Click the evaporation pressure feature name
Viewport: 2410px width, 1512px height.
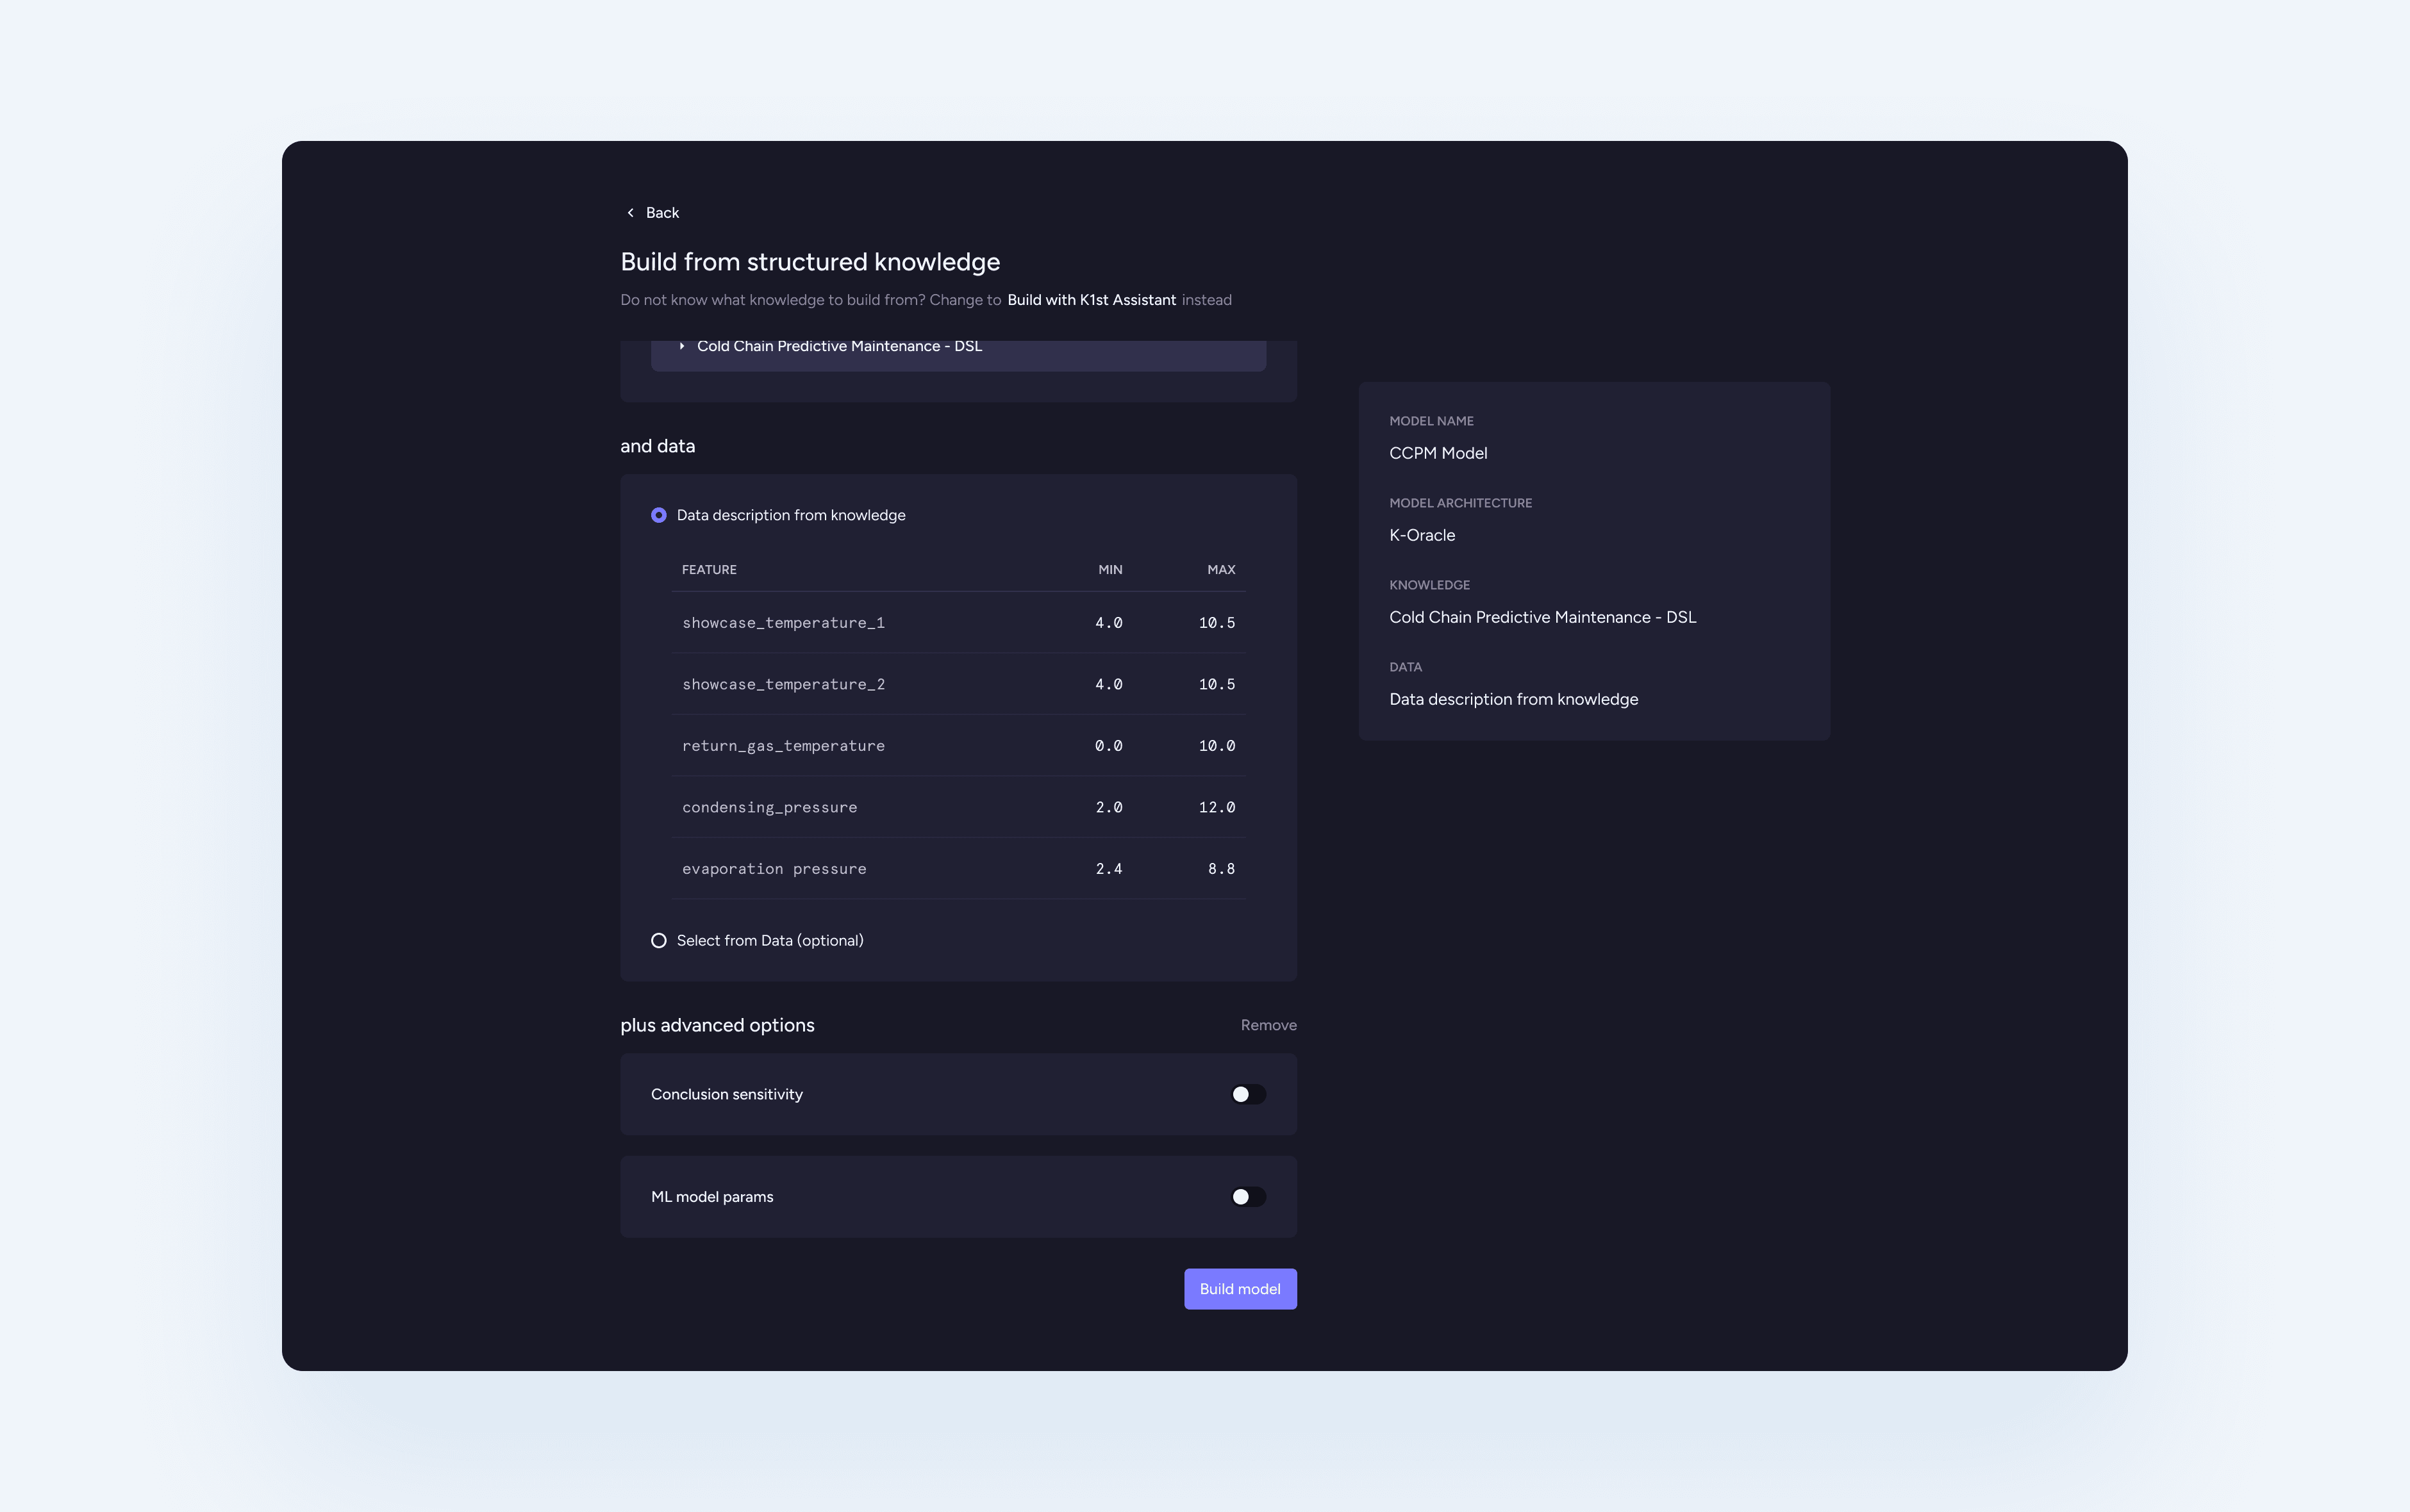tap(774, 869)
